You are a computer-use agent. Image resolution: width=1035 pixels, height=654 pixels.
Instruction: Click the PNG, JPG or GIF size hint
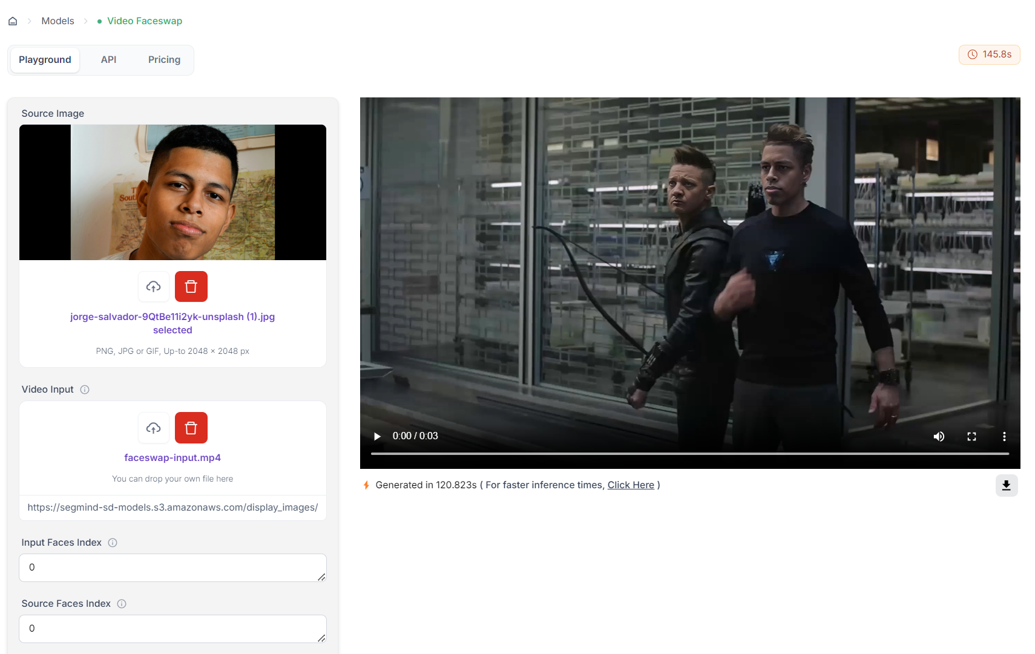pyautogui.click(x=172, y=352)
